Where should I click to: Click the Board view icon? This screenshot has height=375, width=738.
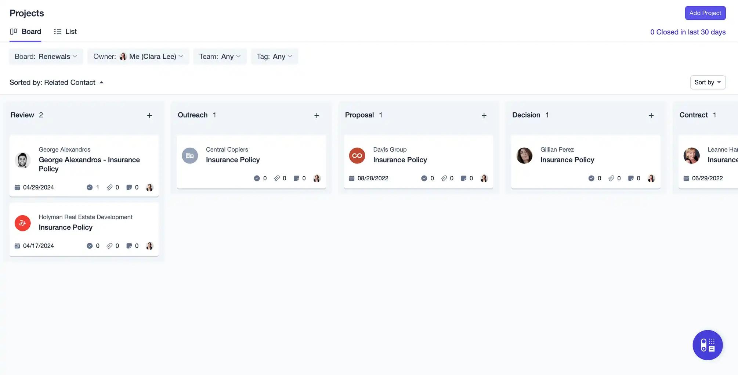(14, 32)
